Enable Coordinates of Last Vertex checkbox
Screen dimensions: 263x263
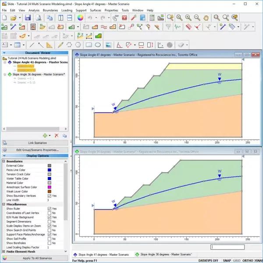[x=50, y=213]
